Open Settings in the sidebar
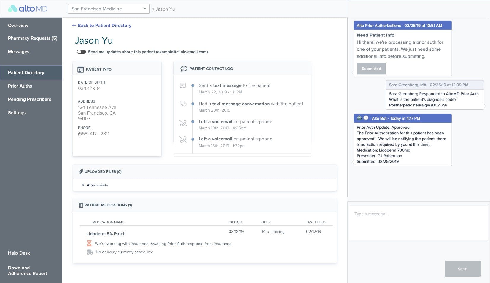 17,113
